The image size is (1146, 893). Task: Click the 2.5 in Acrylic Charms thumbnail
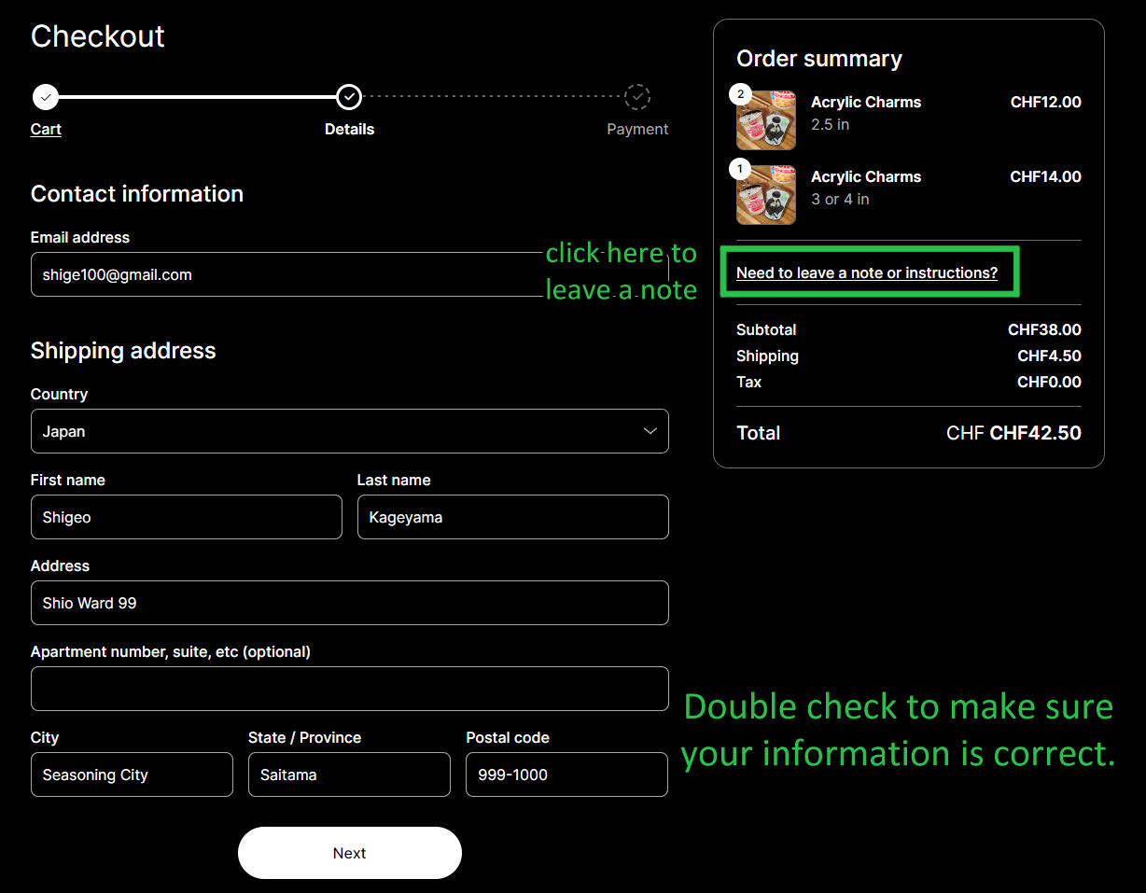767,122
